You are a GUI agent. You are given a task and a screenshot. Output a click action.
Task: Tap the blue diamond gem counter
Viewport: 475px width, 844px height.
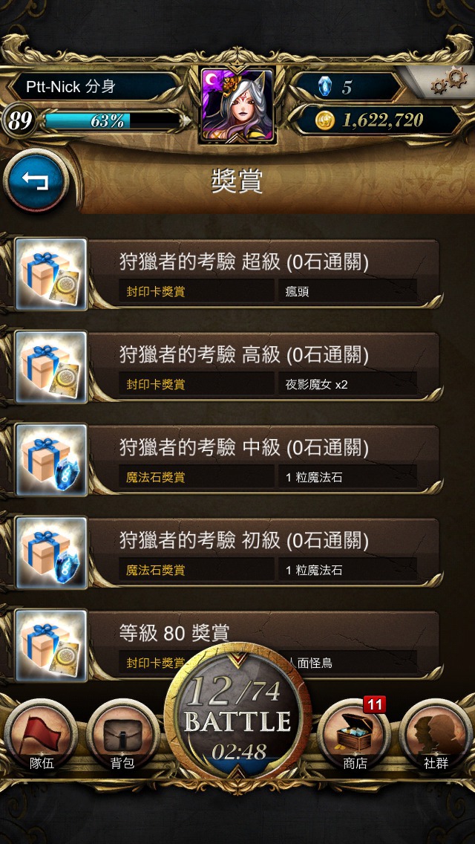(347, 86)
